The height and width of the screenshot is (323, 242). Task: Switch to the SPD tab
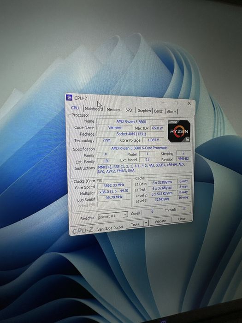pos(129,110)
